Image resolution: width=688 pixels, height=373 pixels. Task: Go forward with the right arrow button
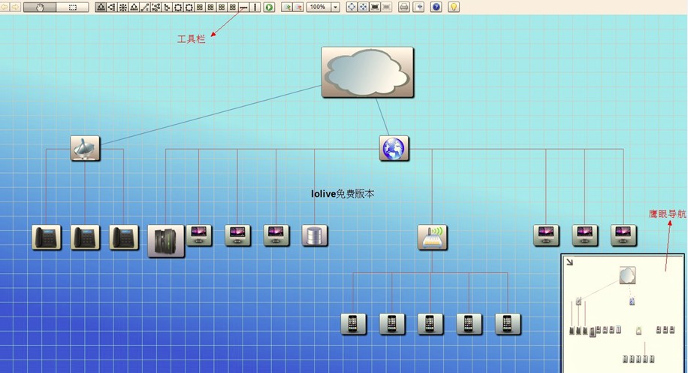15,7
